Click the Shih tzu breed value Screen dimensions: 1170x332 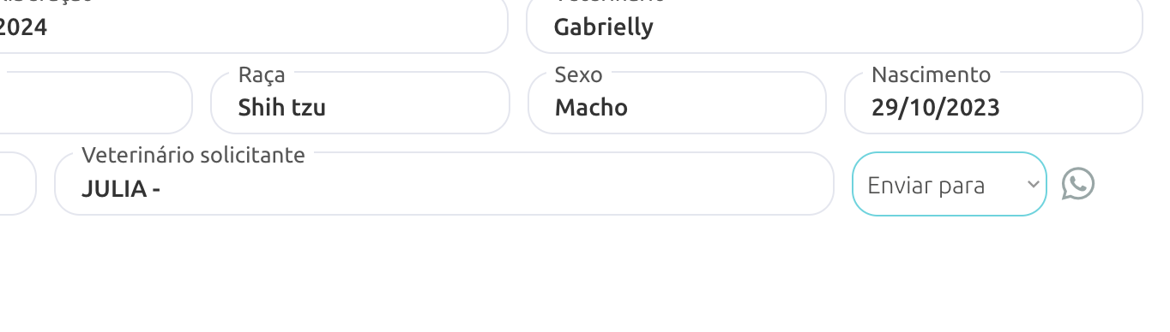[282, 108]
